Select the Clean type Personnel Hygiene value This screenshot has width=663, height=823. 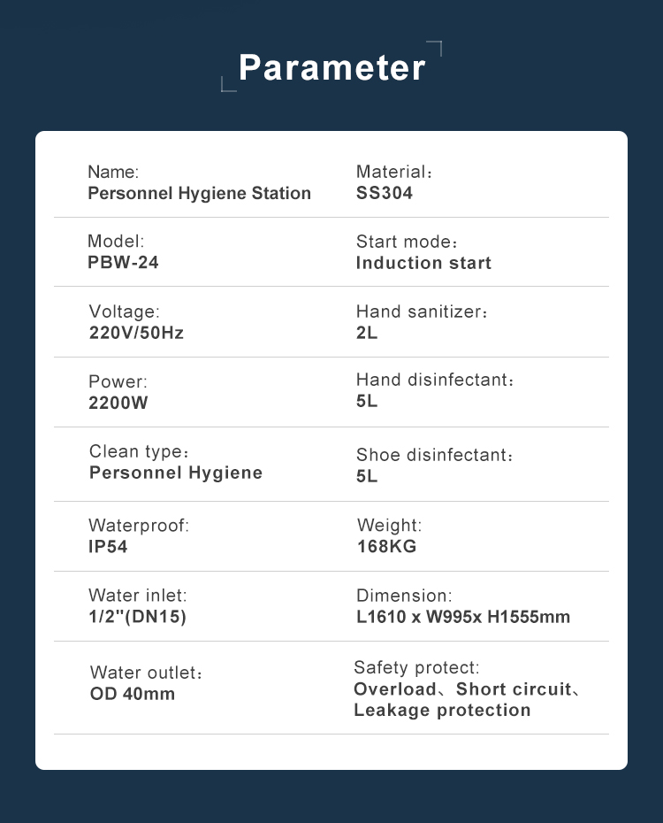(176, 473)
